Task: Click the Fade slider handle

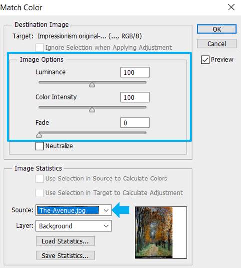Action: 39,135
